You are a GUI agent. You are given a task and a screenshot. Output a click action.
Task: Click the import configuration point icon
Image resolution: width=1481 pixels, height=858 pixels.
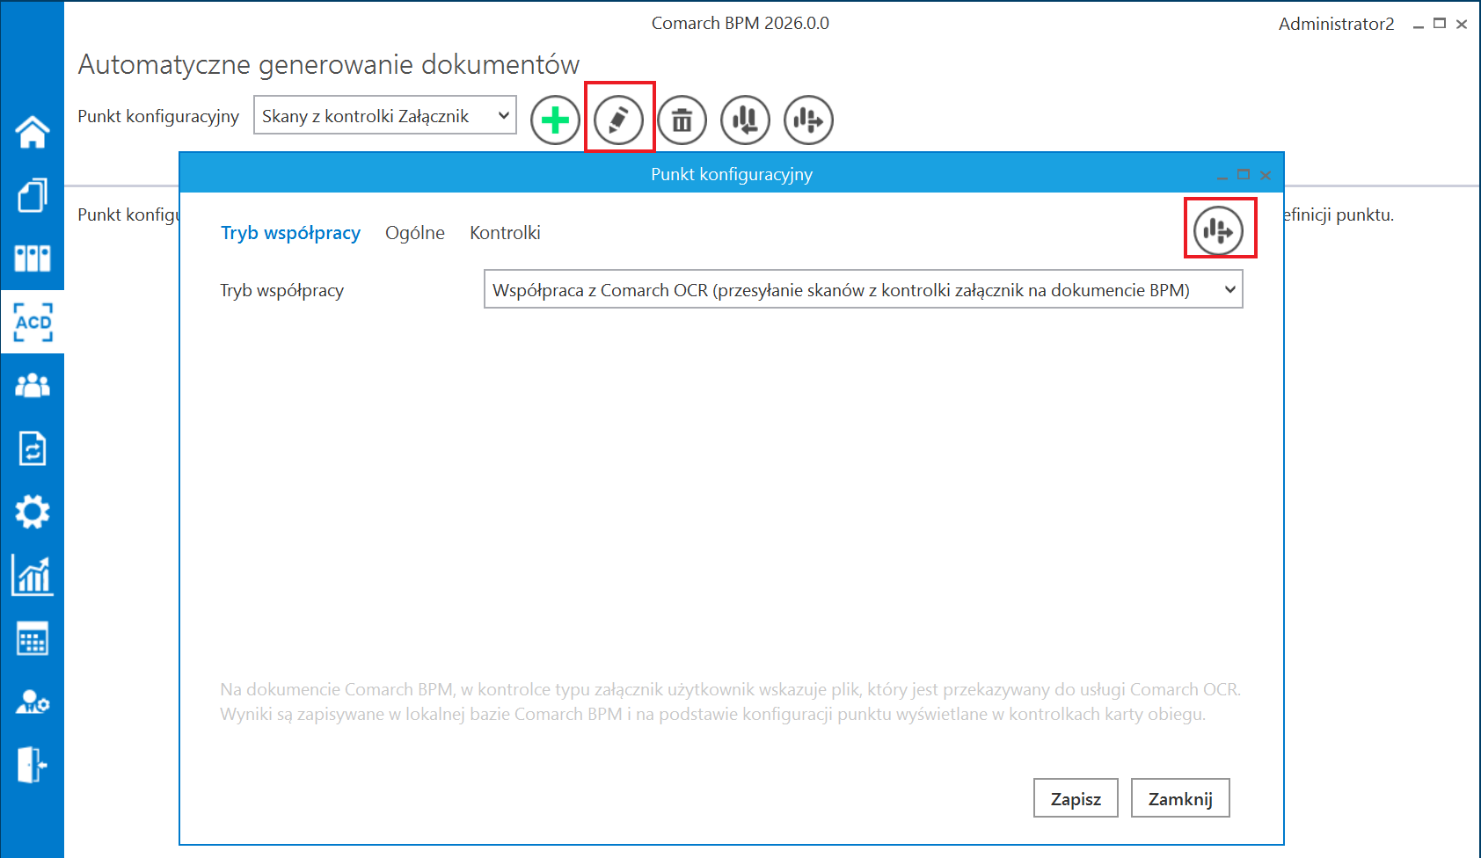746,120
